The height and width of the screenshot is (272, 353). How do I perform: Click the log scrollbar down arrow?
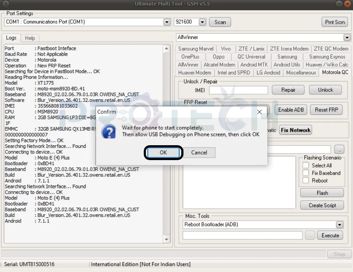[x=166, y=239]
